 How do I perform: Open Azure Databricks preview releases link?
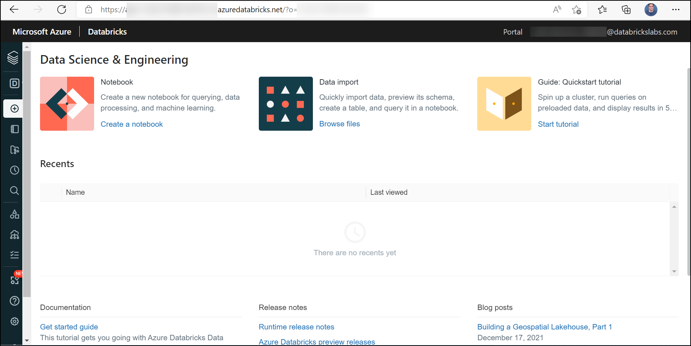pos(317,342)
